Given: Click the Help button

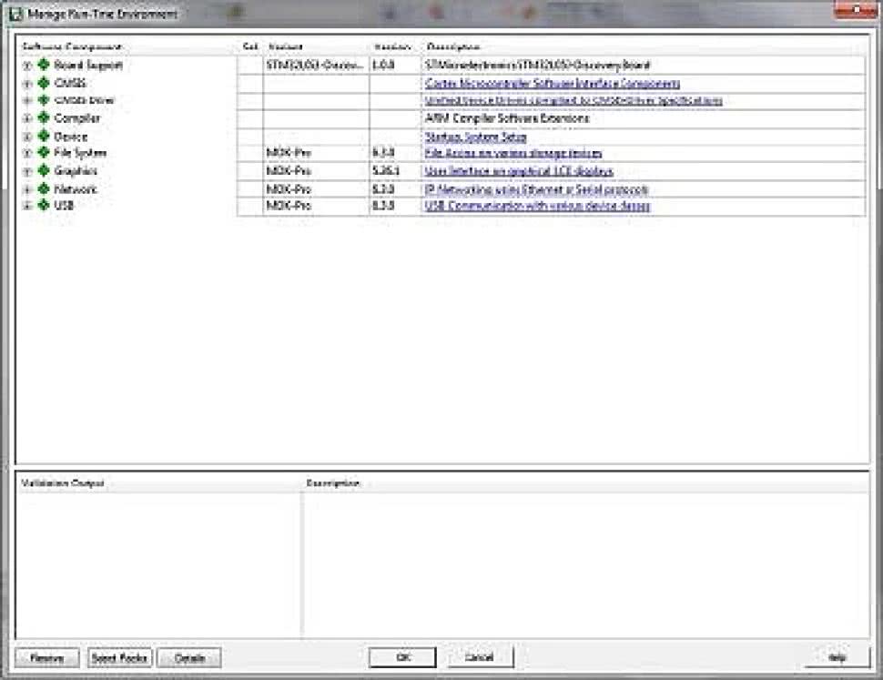Looking at the screenshot, I should point(837,657).
